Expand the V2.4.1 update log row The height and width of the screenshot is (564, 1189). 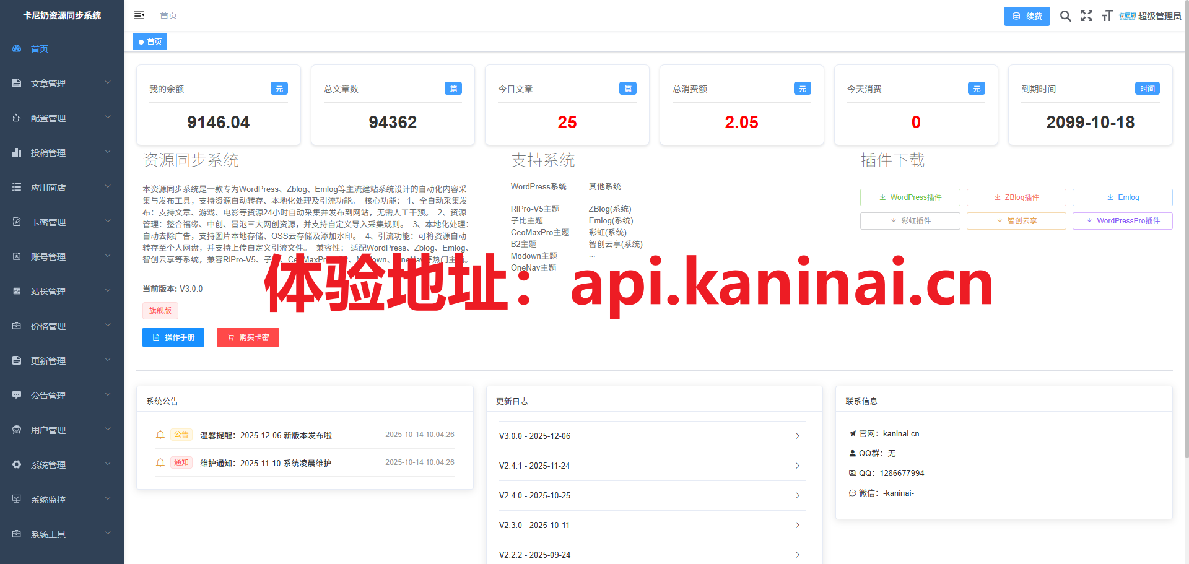(651, 466)
